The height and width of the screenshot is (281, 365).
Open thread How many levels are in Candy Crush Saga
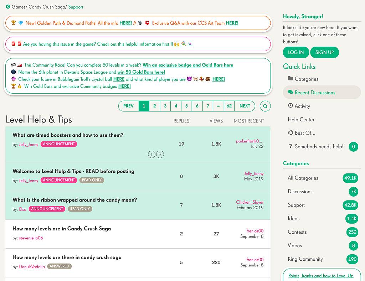click(62, 229)
